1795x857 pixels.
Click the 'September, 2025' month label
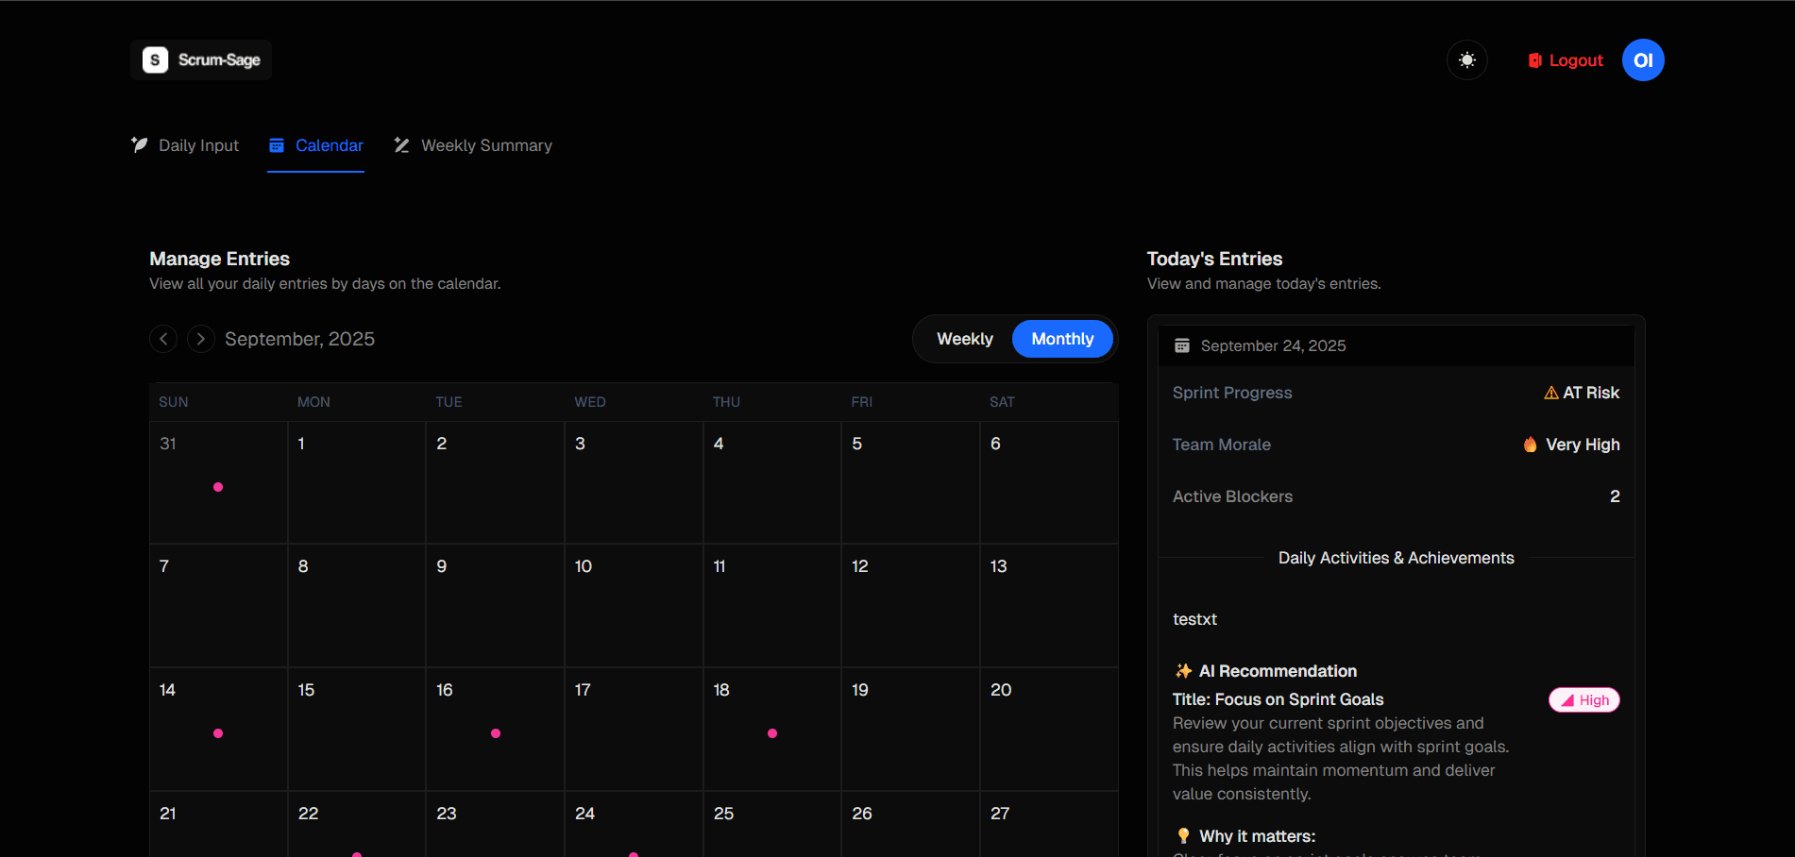coord(299,339)
